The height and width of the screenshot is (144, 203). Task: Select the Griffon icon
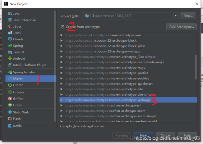pos(10,99)
